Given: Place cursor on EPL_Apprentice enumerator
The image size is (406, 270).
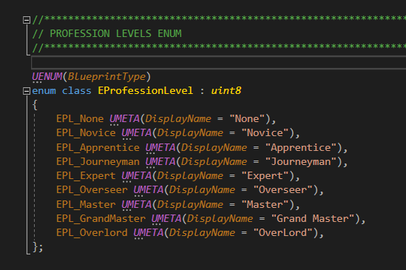Looking at the screenshot, I should pyautogui.click(x=98, y=148).
